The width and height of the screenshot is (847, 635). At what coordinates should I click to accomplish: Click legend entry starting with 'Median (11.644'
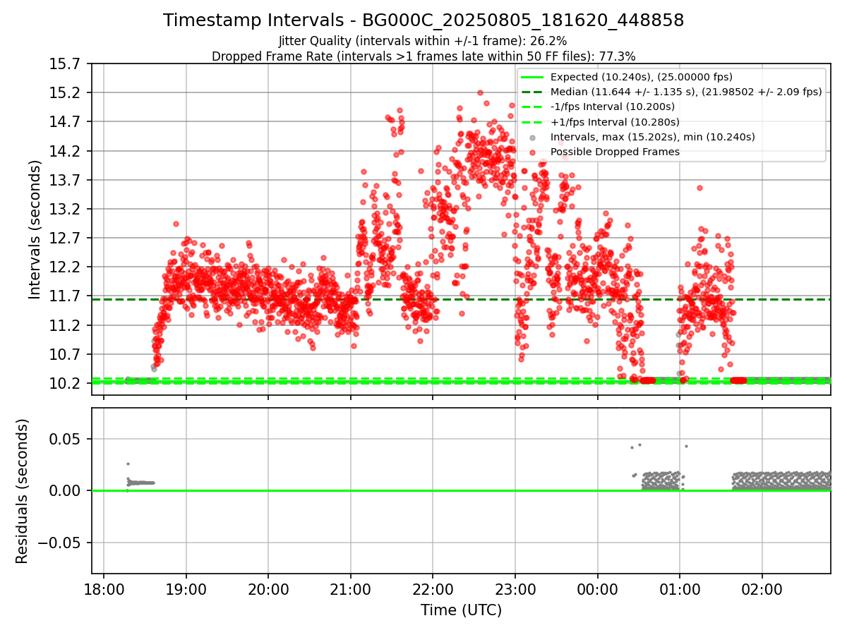pyautogui.click(x=686, y=92)
